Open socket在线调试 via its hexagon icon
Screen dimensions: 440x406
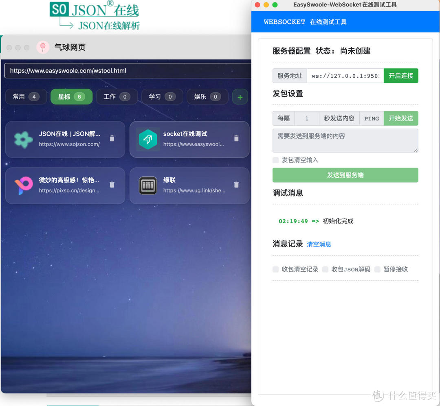tap(147, 139)
